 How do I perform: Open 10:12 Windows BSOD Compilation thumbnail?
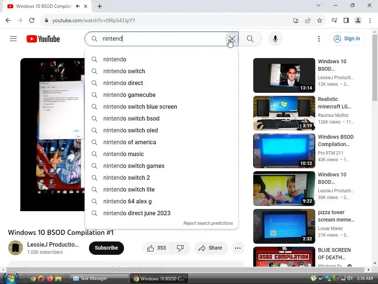pyautogui.click(x=284, y=151)
